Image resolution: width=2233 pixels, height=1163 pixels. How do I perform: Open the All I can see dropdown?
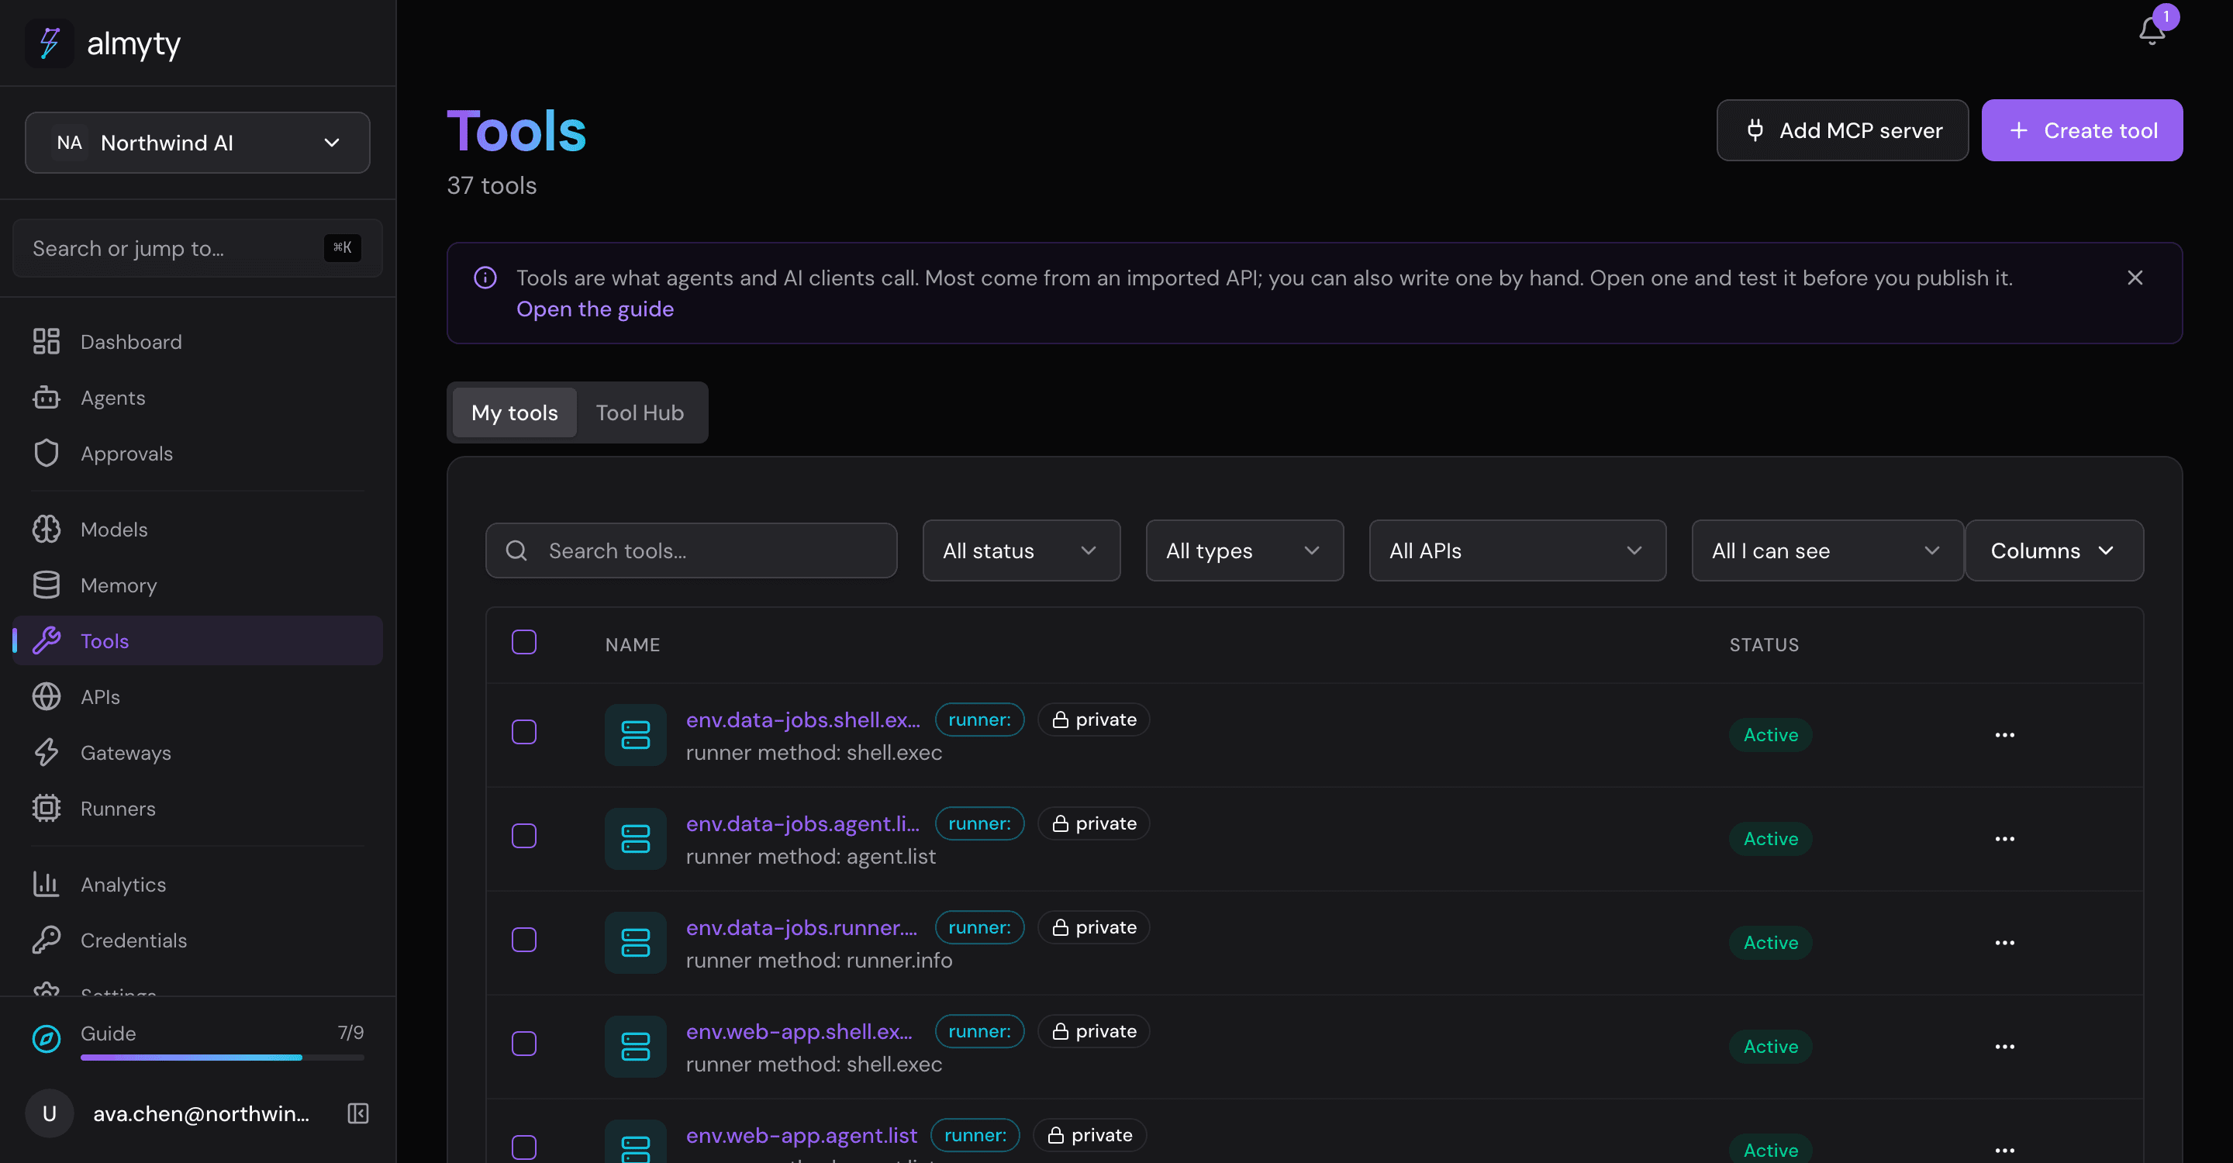(x=1827, y=550)
